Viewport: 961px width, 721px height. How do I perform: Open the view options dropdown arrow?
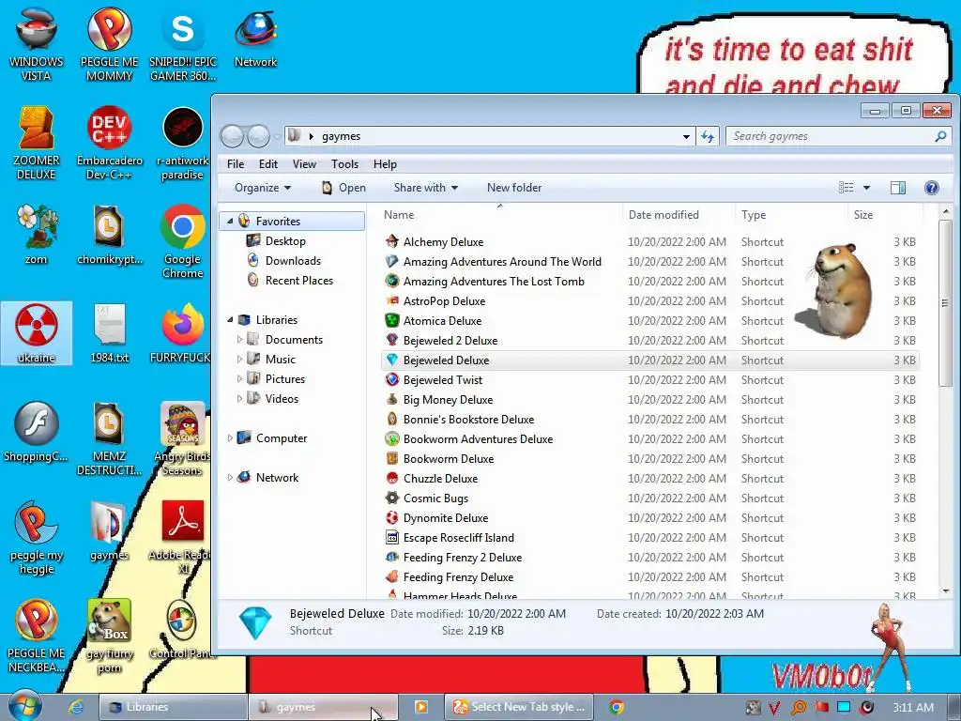(x=866, y=188)
